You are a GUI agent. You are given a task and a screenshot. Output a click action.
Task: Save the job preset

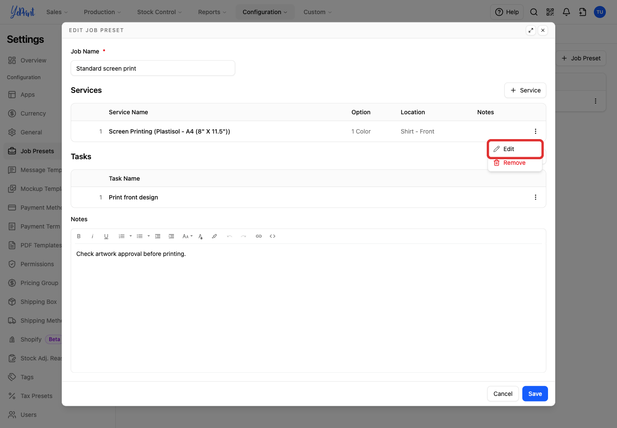click(x=535, y=394)
